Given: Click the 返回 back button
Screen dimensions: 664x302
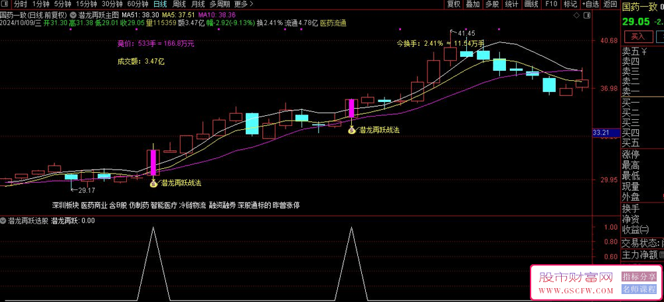Looking at the screenshot, I should click(610, 4).
